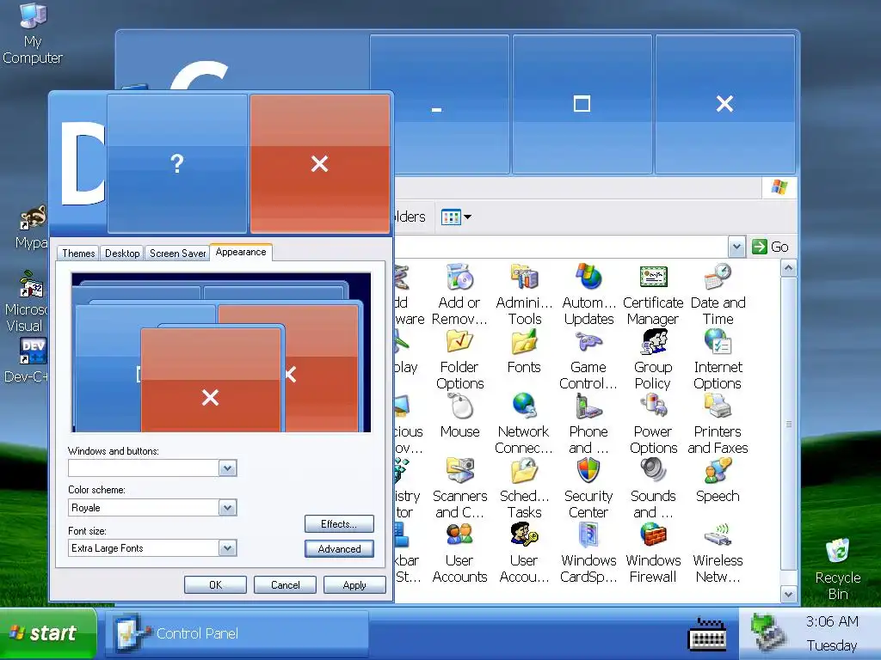Click the Effects... button
This screenshot has height=660, width=881.
(339, 523)
